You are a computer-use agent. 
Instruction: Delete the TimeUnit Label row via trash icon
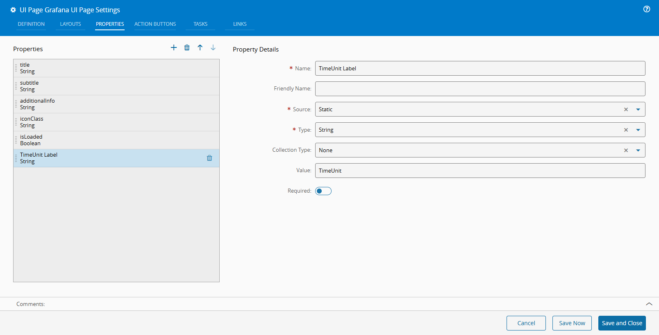click(x=209, y=158)
